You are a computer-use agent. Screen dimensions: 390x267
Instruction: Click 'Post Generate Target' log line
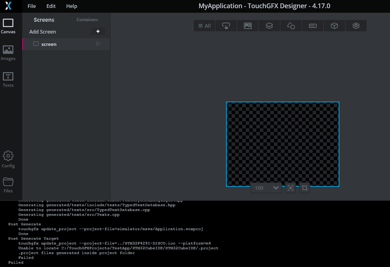pos(33,239)
